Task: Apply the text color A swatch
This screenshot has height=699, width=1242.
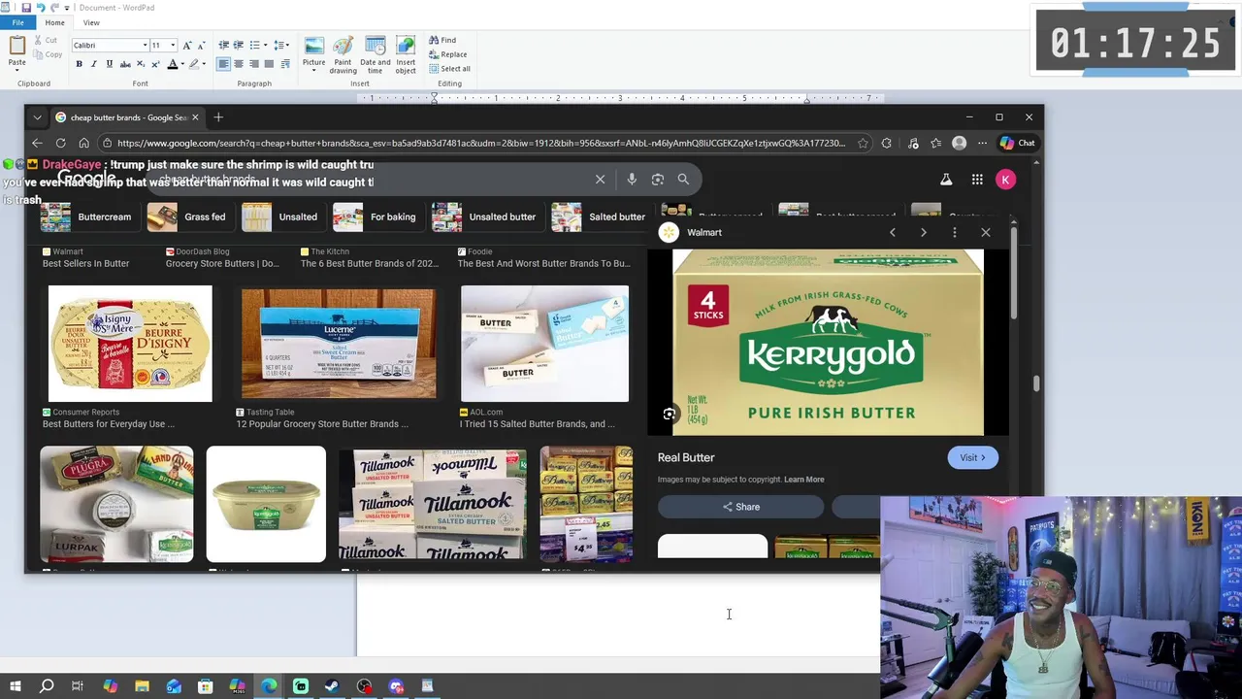Action: pyautogui.click(x=172, y=64)
